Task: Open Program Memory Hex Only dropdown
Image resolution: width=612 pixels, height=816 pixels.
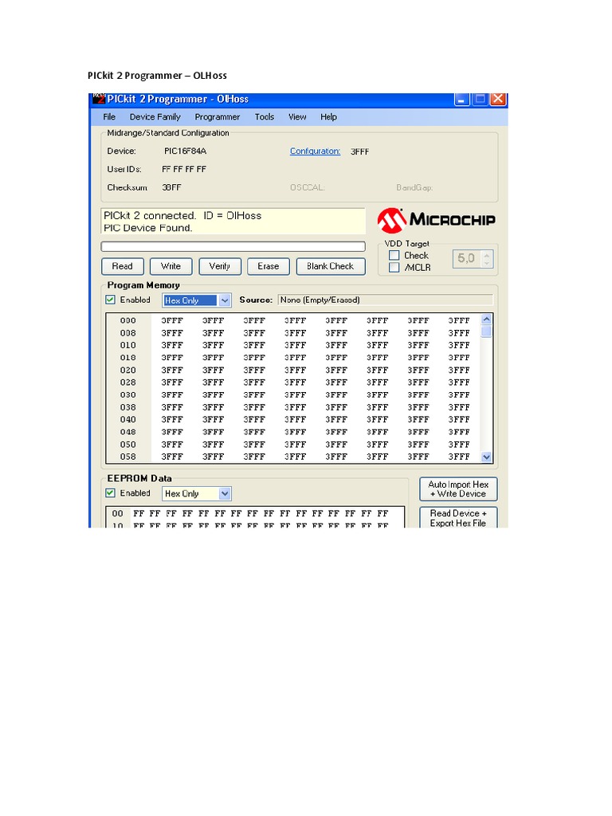Action: 224,300
